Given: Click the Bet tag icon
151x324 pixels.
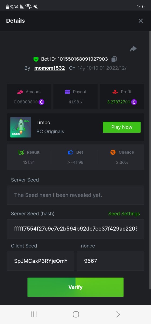Looking at the screenshot, I should tap(71, 152).
